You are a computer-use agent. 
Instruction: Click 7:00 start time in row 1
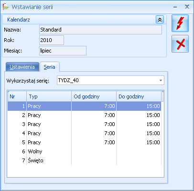(109, 106)
